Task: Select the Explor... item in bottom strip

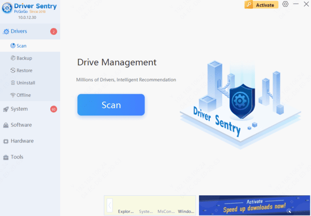Action: coord(126,211)
